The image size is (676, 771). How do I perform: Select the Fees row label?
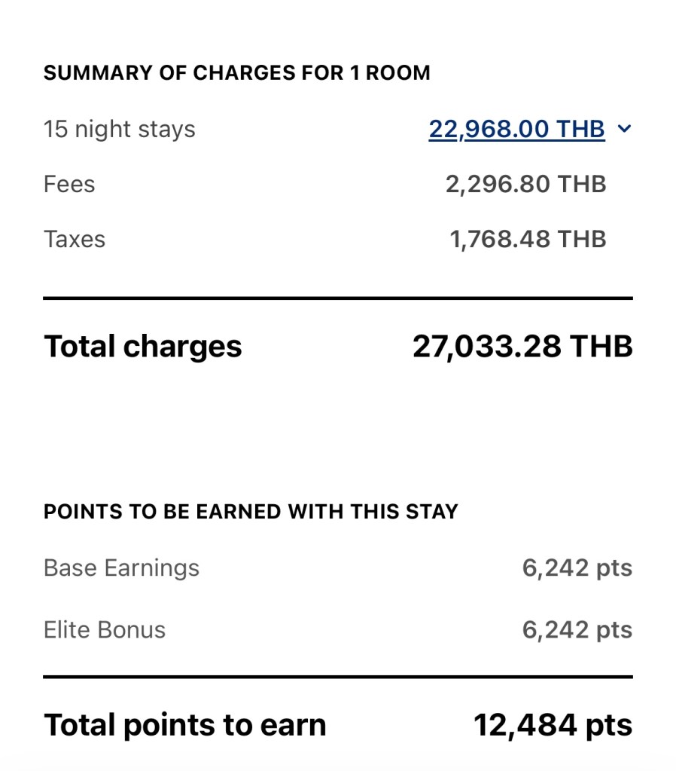pos(69,184)
